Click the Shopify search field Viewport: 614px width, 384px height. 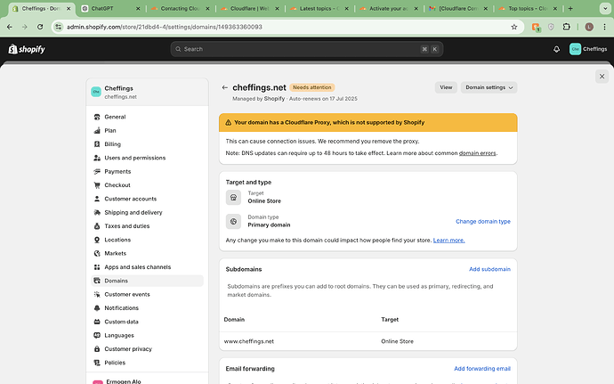pos(306,49)
